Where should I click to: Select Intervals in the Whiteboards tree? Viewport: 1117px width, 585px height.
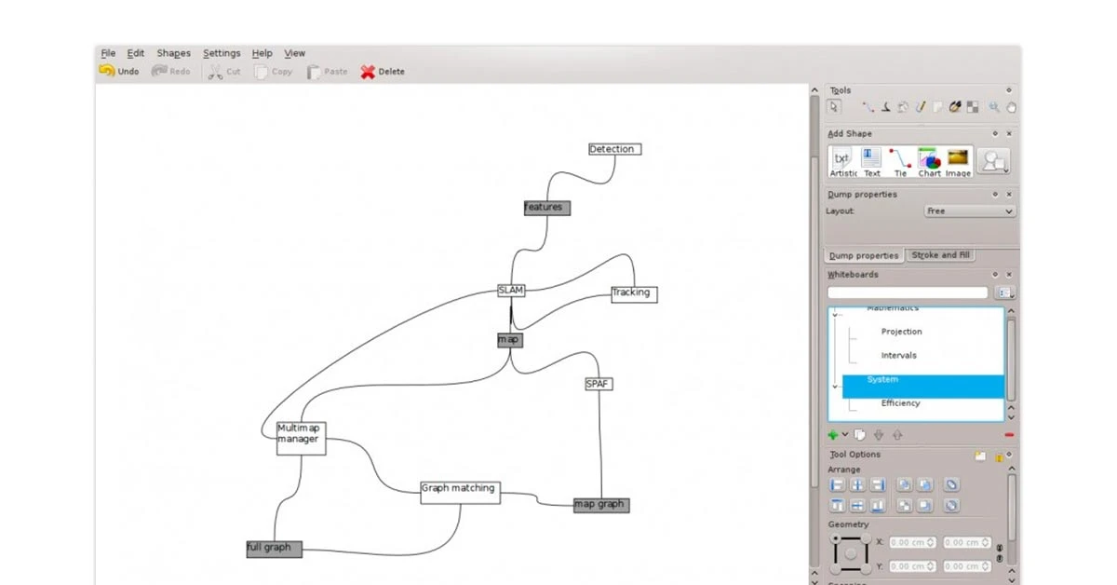(898, 355)
